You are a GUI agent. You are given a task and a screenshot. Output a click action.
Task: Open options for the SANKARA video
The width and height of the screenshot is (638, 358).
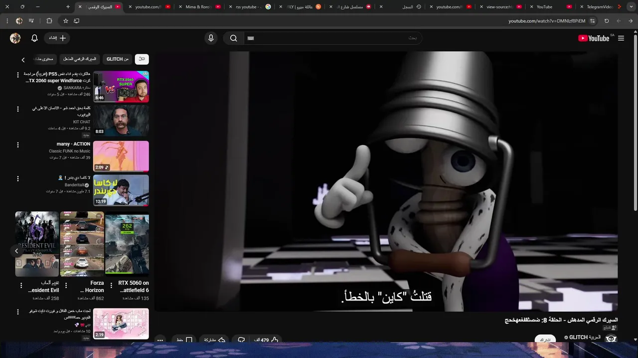coord(18,75)
